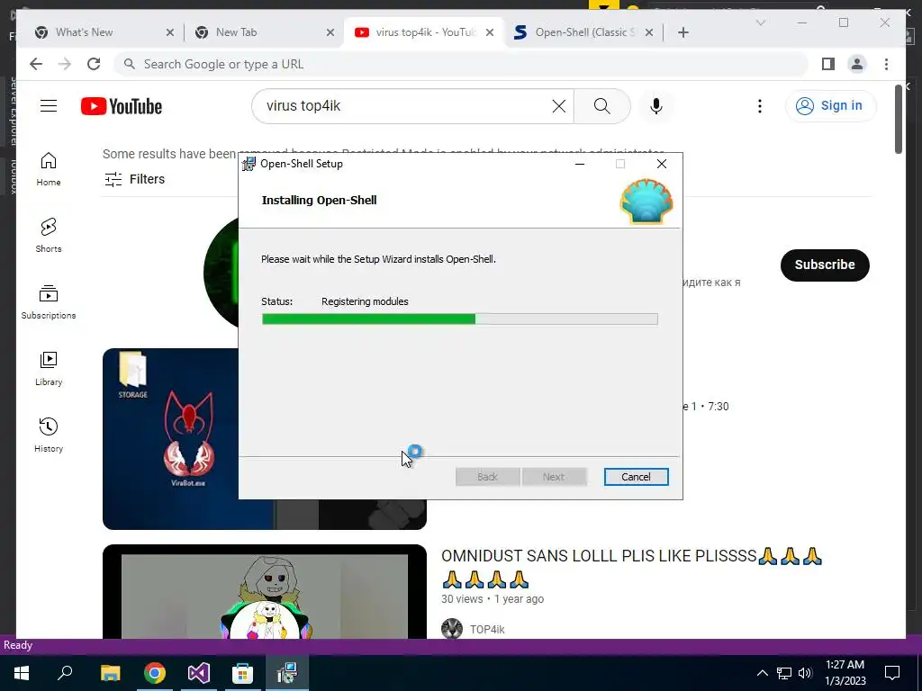Click the YouTube search magnifier button
Viewport: 922px width, 691px height.
602,106
